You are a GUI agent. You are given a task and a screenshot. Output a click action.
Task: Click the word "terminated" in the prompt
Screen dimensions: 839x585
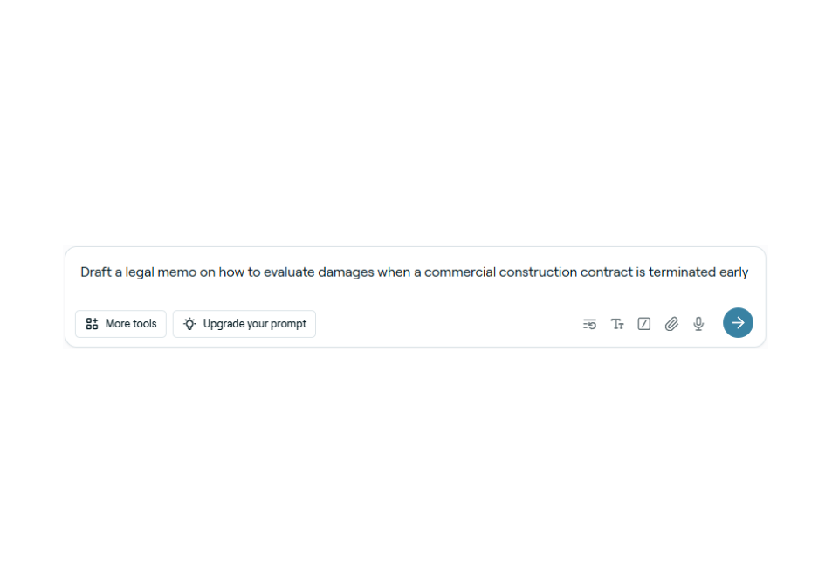tap(682, 272)
